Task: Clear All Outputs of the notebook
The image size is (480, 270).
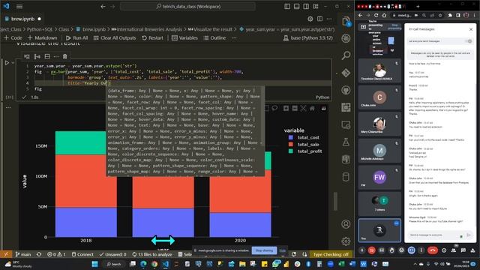Action: [115, 38]
